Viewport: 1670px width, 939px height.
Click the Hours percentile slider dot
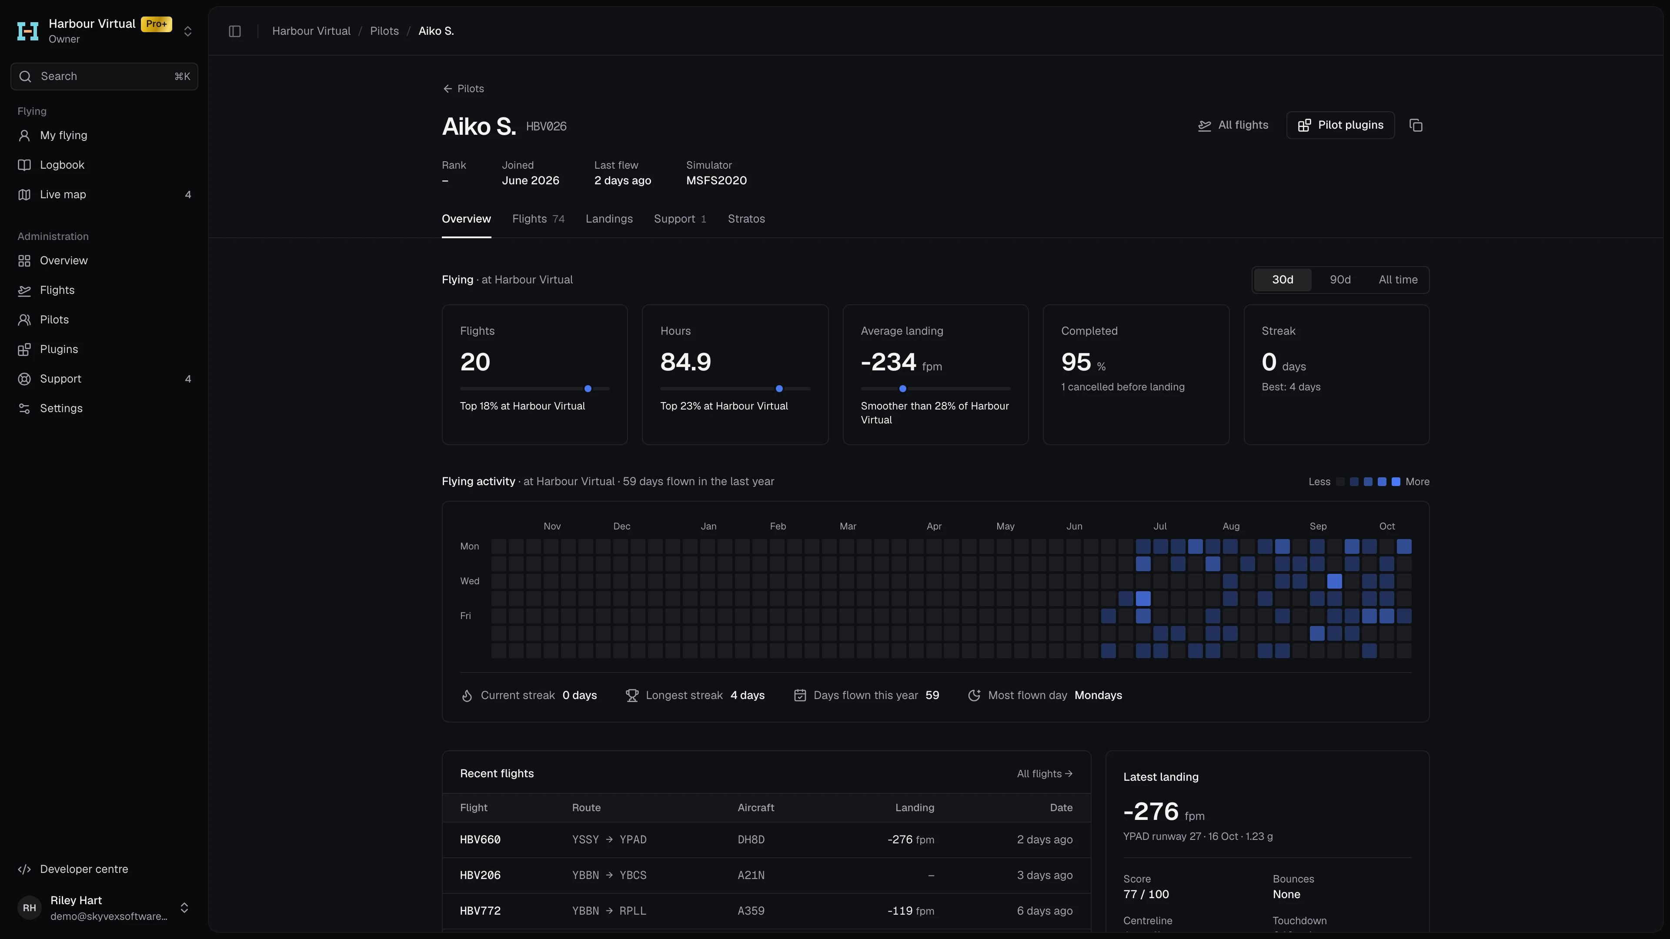pos(779,389)
